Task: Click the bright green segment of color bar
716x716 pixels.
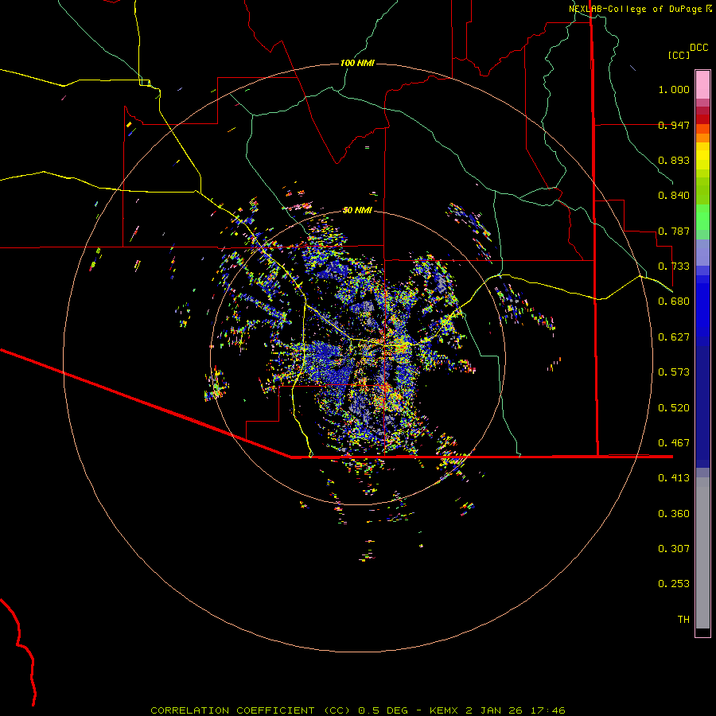Action: [x=702, y=217]
